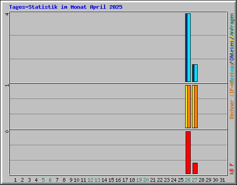Click the y-axis value 1
Image resolution: width=237 pixels, height=185 pixels.
(x=7, y=85)
